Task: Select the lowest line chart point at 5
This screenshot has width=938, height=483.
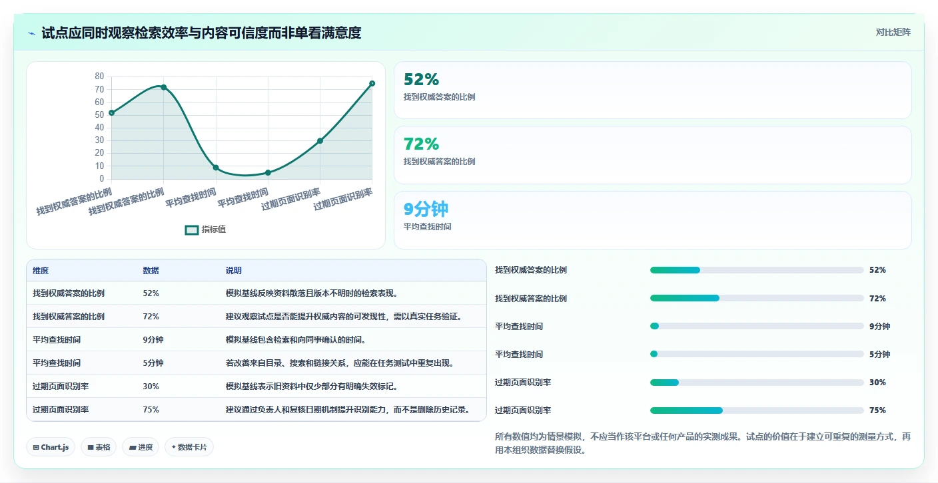Action: point(268,172)
